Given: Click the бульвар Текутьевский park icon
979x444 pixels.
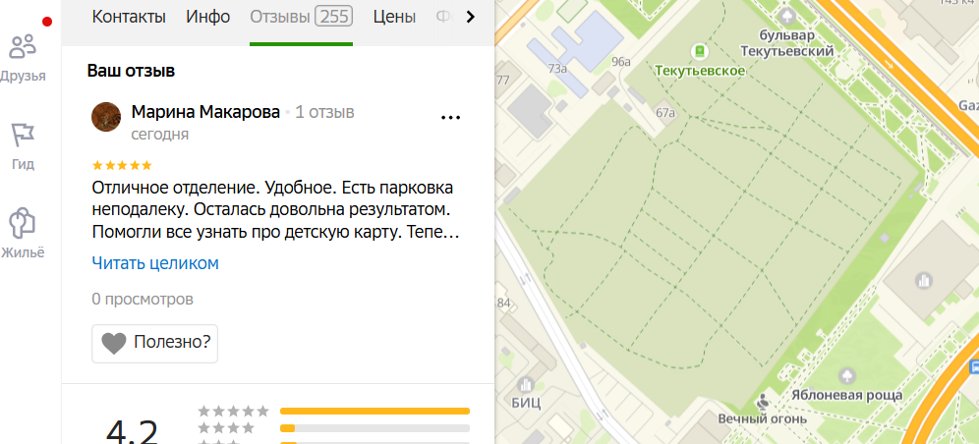Looking at the screenshot, I should coord(787,15).
